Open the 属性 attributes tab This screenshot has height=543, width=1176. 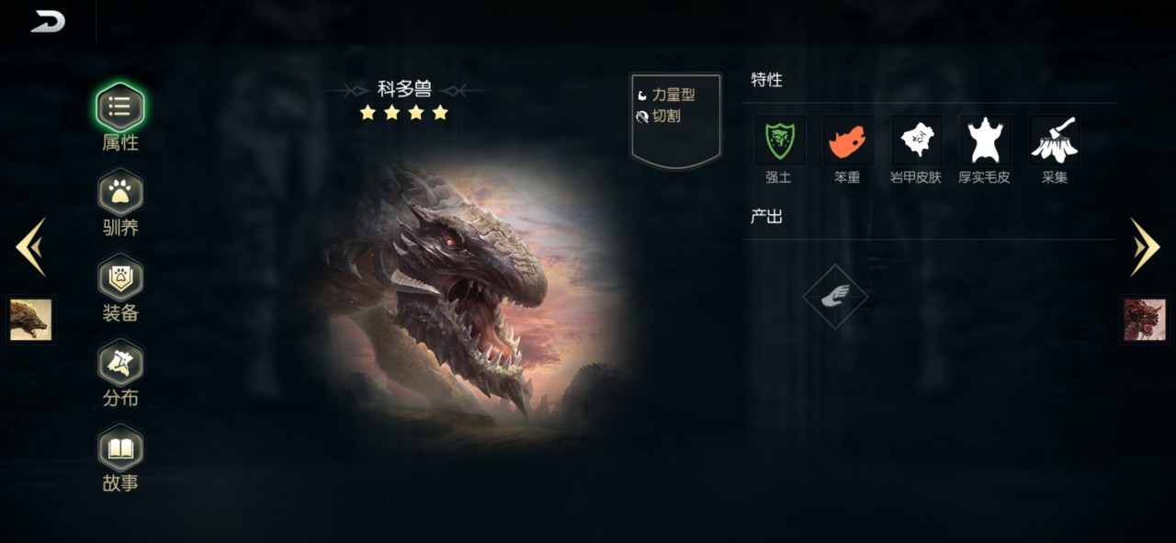click(x=120, y=107)
